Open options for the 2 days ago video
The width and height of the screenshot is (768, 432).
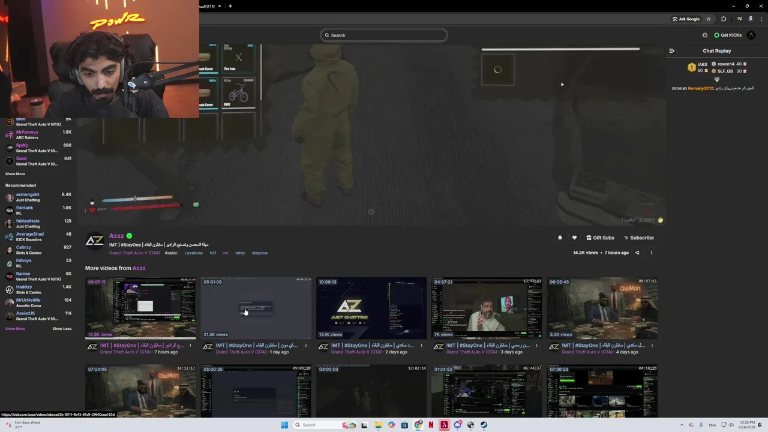421,345
